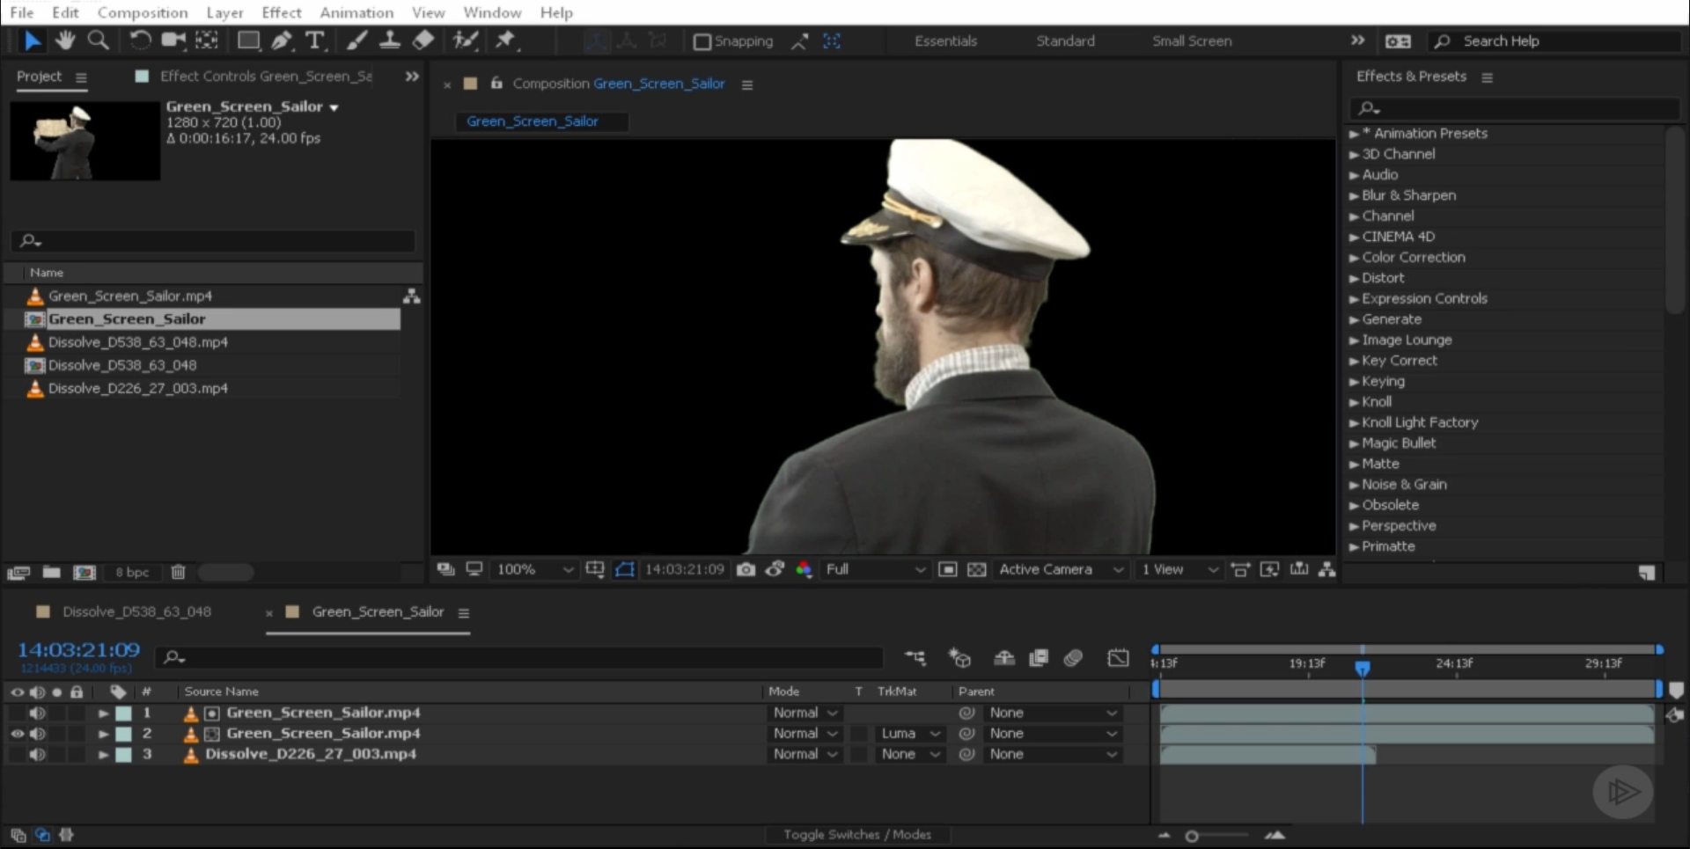This screenshot has height=849, width=1690.
Task: Open show channel color management icon
Action: [804, 569]
